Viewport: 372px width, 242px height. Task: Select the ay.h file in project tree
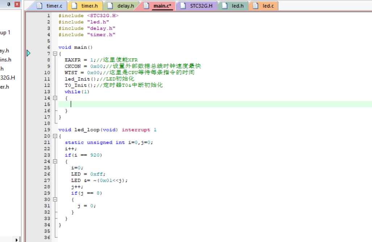(x=4, y=50)
